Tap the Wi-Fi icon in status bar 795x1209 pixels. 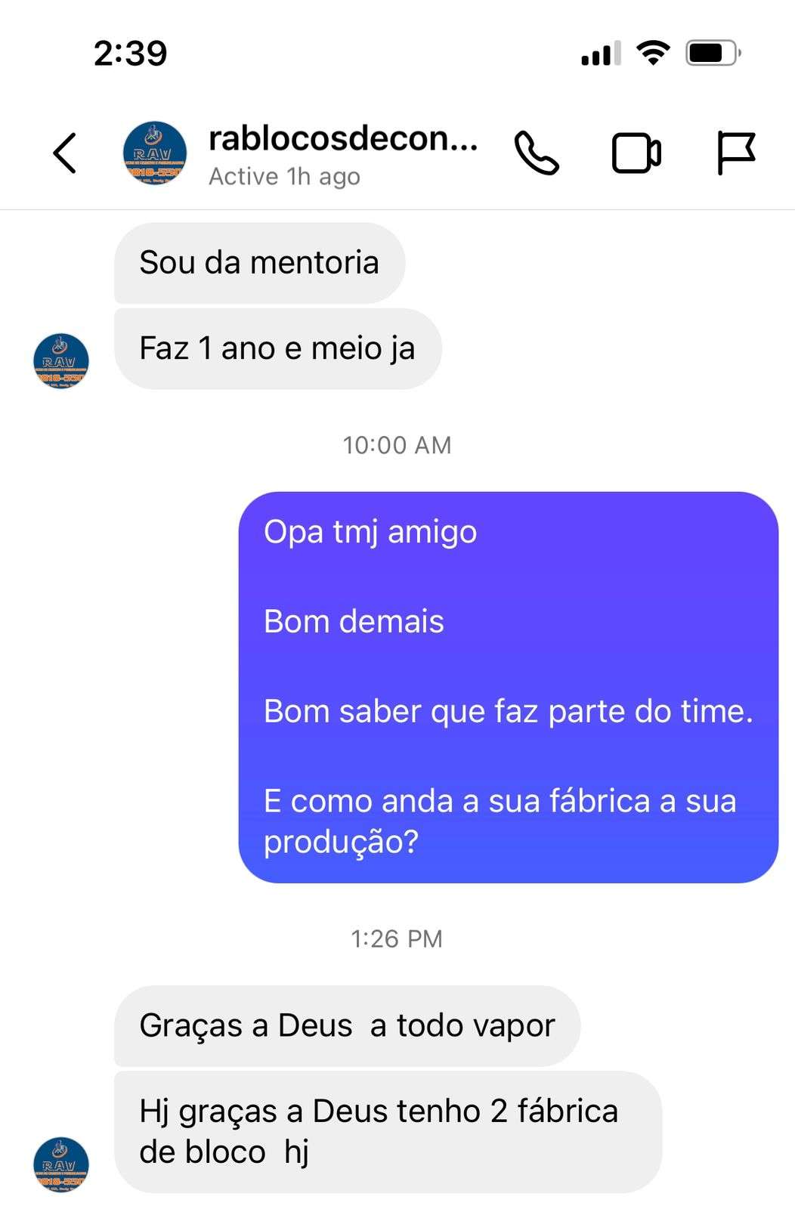click(x=653, y=53)
